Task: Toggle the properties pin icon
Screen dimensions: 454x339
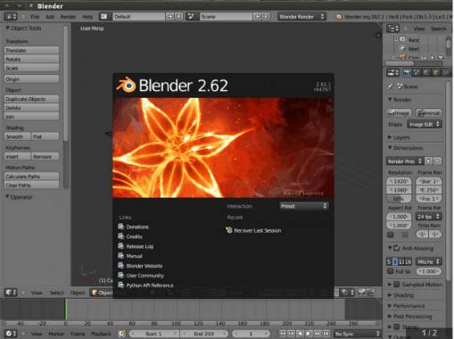Action: (x=391, y=87)
